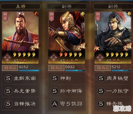Click 太史慈's 5932 troop strength bar

tap(75, 70)
